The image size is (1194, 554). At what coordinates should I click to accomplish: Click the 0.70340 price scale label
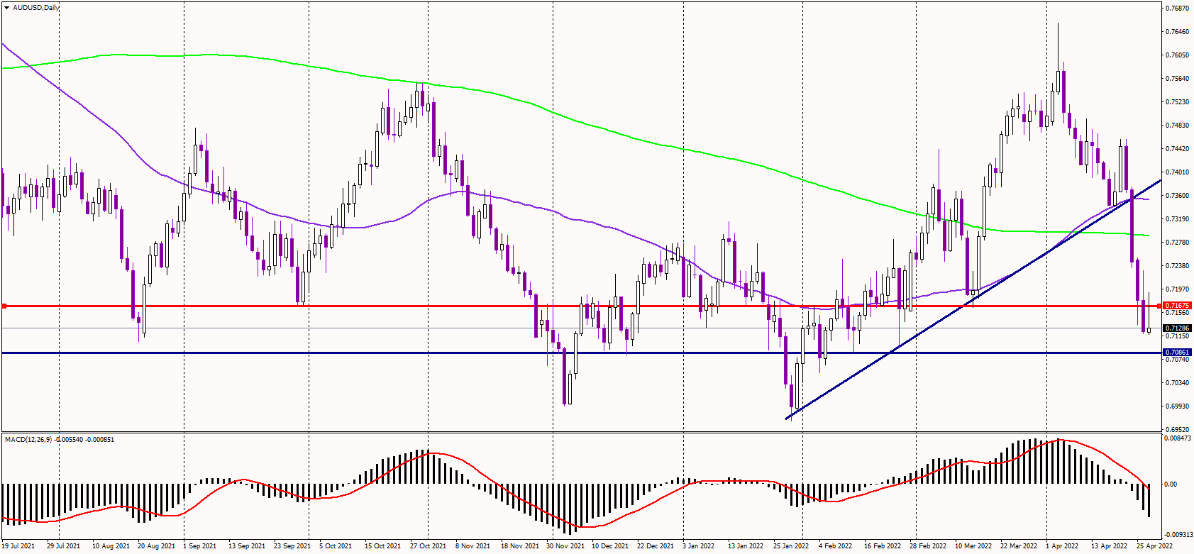[x=1178, y=383]
